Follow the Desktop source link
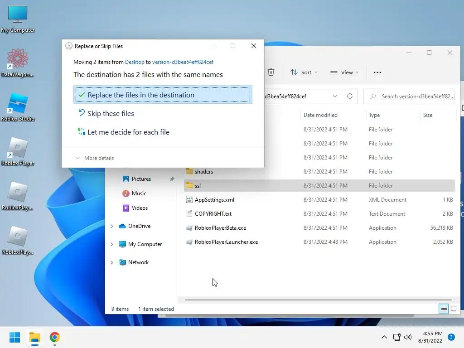Viewport: 464px width, 348px height. coord(135,62)
